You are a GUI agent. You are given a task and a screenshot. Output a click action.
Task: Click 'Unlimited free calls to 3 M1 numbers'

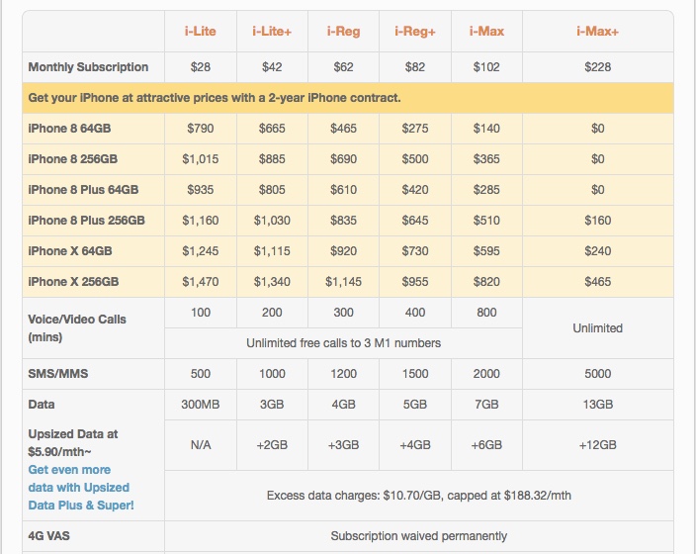coord(344,343)
